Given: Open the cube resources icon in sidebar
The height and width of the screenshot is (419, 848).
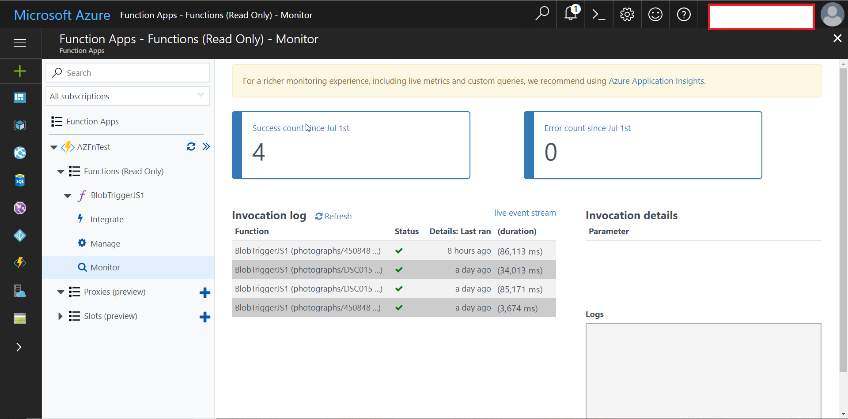Looking at the screenshot, I should point(20,125).
